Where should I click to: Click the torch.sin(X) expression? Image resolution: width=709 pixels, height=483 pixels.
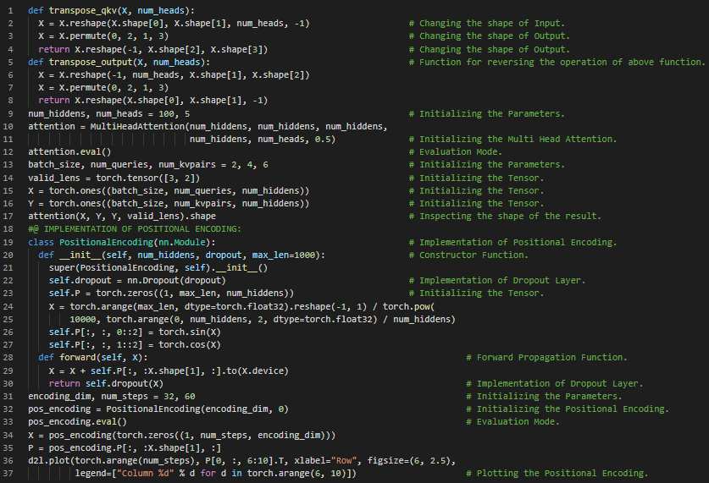click(190, 332)
